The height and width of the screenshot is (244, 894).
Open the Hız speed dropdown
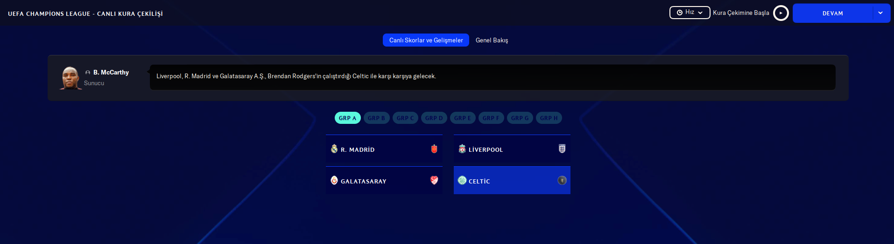(x=690, y=13)
